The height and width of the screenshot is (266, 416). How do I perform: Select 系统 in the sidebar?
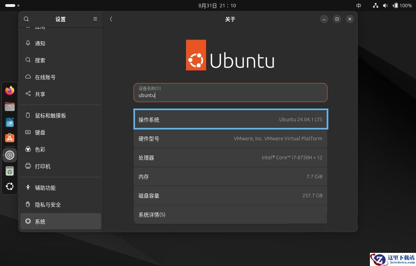point(61,221)
